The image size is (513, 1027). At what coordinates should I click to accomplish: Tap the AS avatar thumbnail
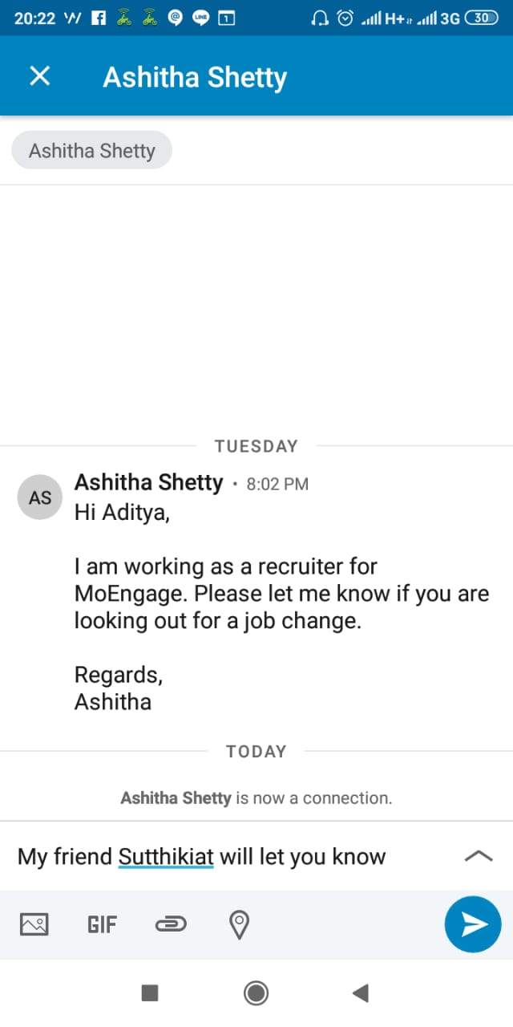coord(40,497)
